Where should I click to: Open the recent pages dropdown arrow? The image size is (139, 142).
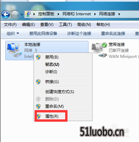tap(22, 15)
